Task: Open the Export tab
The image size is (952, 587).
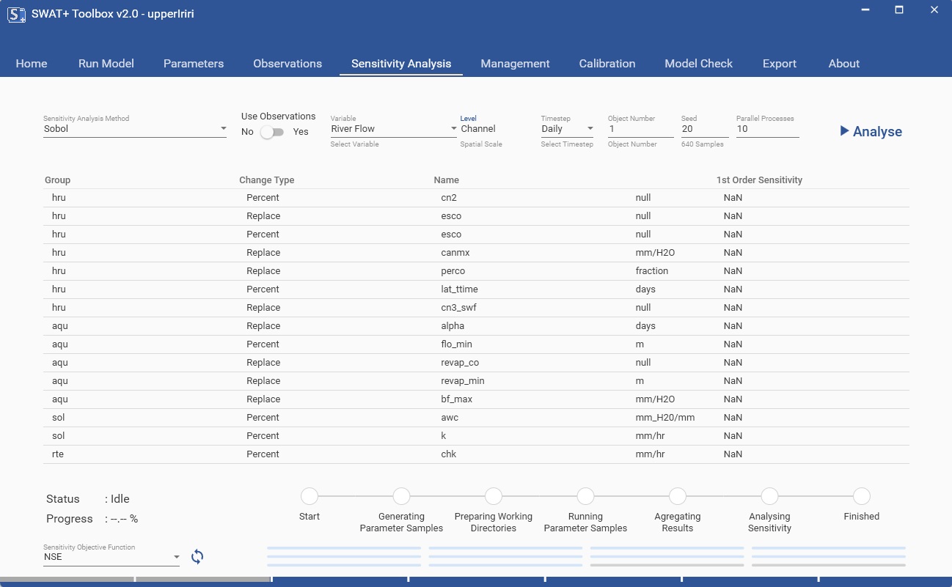Action: click(x=780, y=64)
